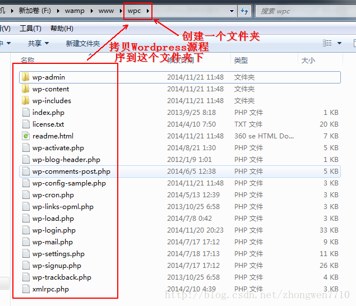The width and height of the screenshot is (356, 306).
Task: Click the 新建文件夹 button
Action: [x=83, y=43]
